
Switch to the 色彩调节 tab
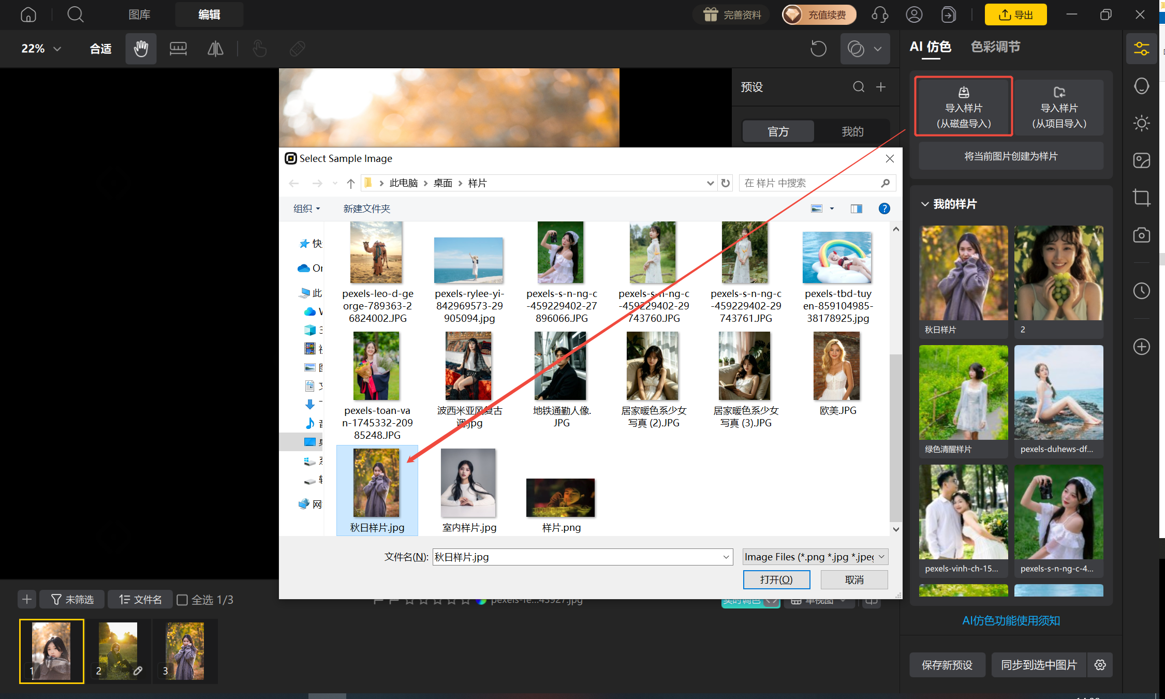(995, 47)
